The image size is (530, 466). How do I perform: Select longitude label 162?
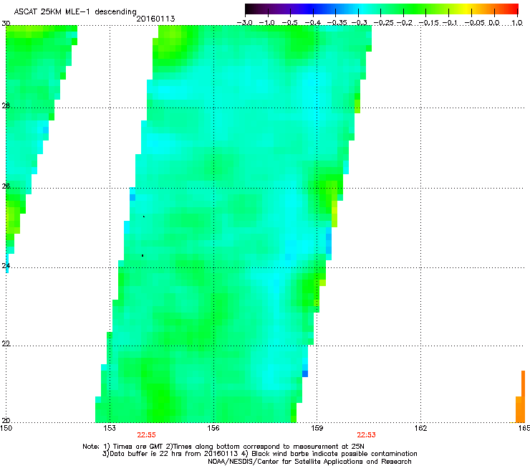coord(420,428)
